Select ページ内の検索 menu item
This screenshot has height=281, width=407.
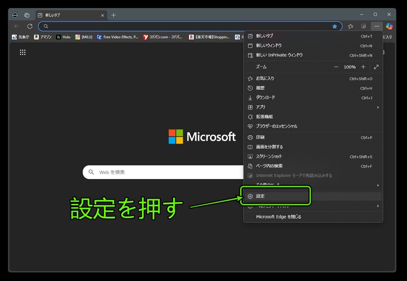[x=313, y=166]
